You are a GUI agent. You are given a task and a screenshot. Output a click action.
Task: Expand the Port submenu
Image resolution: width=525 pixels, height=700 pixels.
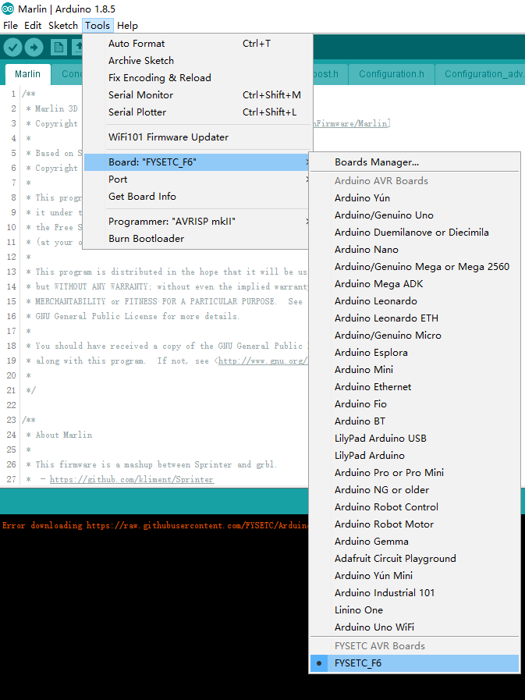tap(198, 179)
